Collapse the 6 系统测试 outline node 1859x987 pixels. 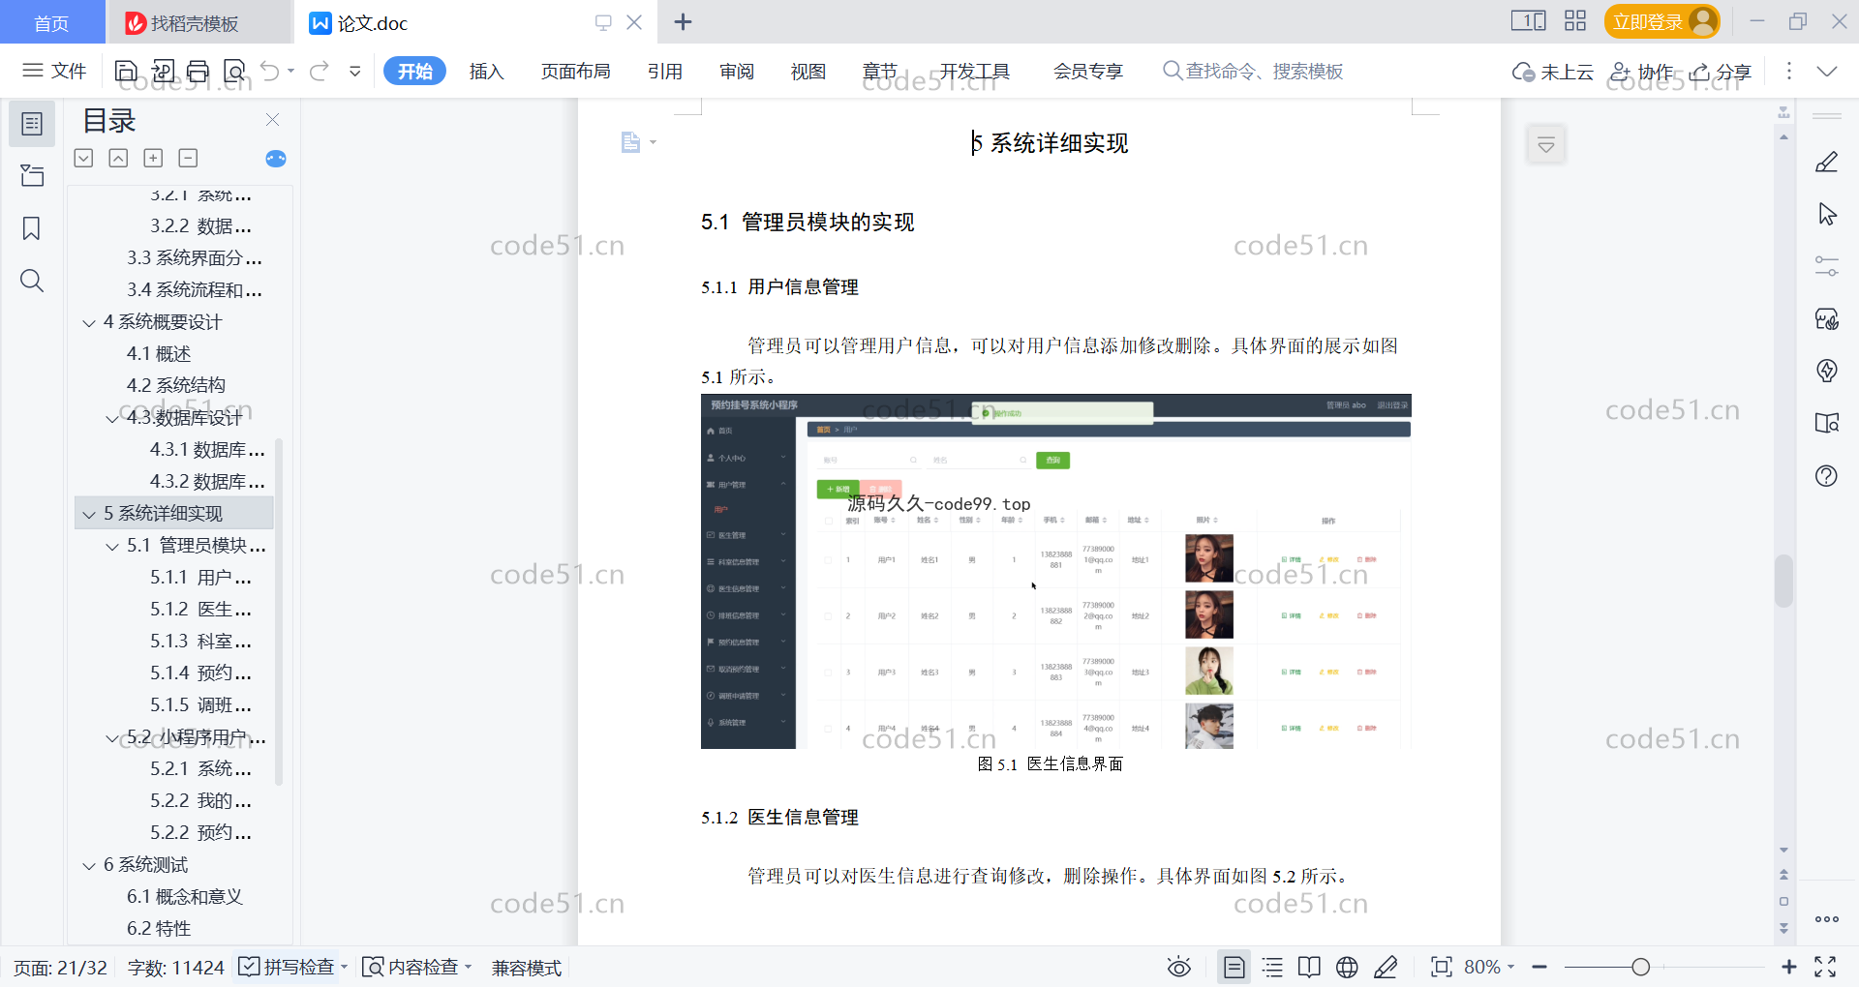(89, 865)
